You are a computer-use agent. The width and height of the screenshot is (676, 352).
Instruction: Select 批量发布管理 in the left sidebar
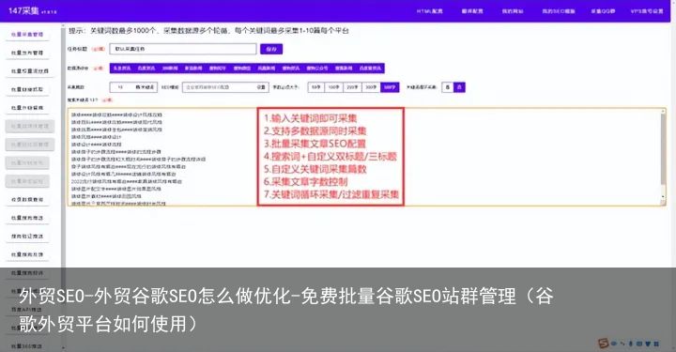[x=27, y=53]
